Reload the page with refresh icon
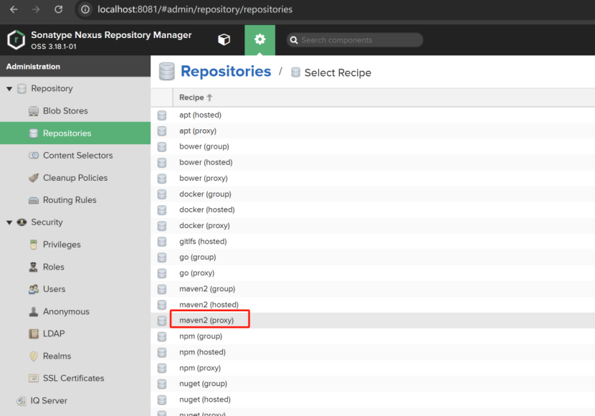 pos(59,9)
